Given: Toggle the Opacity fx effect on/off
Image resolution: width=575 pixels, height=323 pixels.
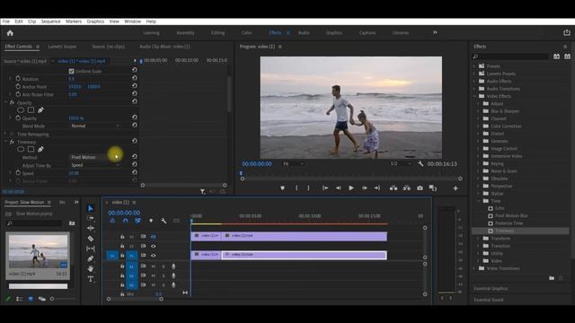Looking at the screenshot, I should pyautogui.click(x=12, y=102).
